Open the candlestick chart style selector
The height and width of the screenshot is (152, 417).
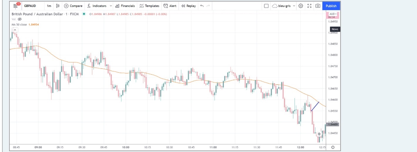58,6
